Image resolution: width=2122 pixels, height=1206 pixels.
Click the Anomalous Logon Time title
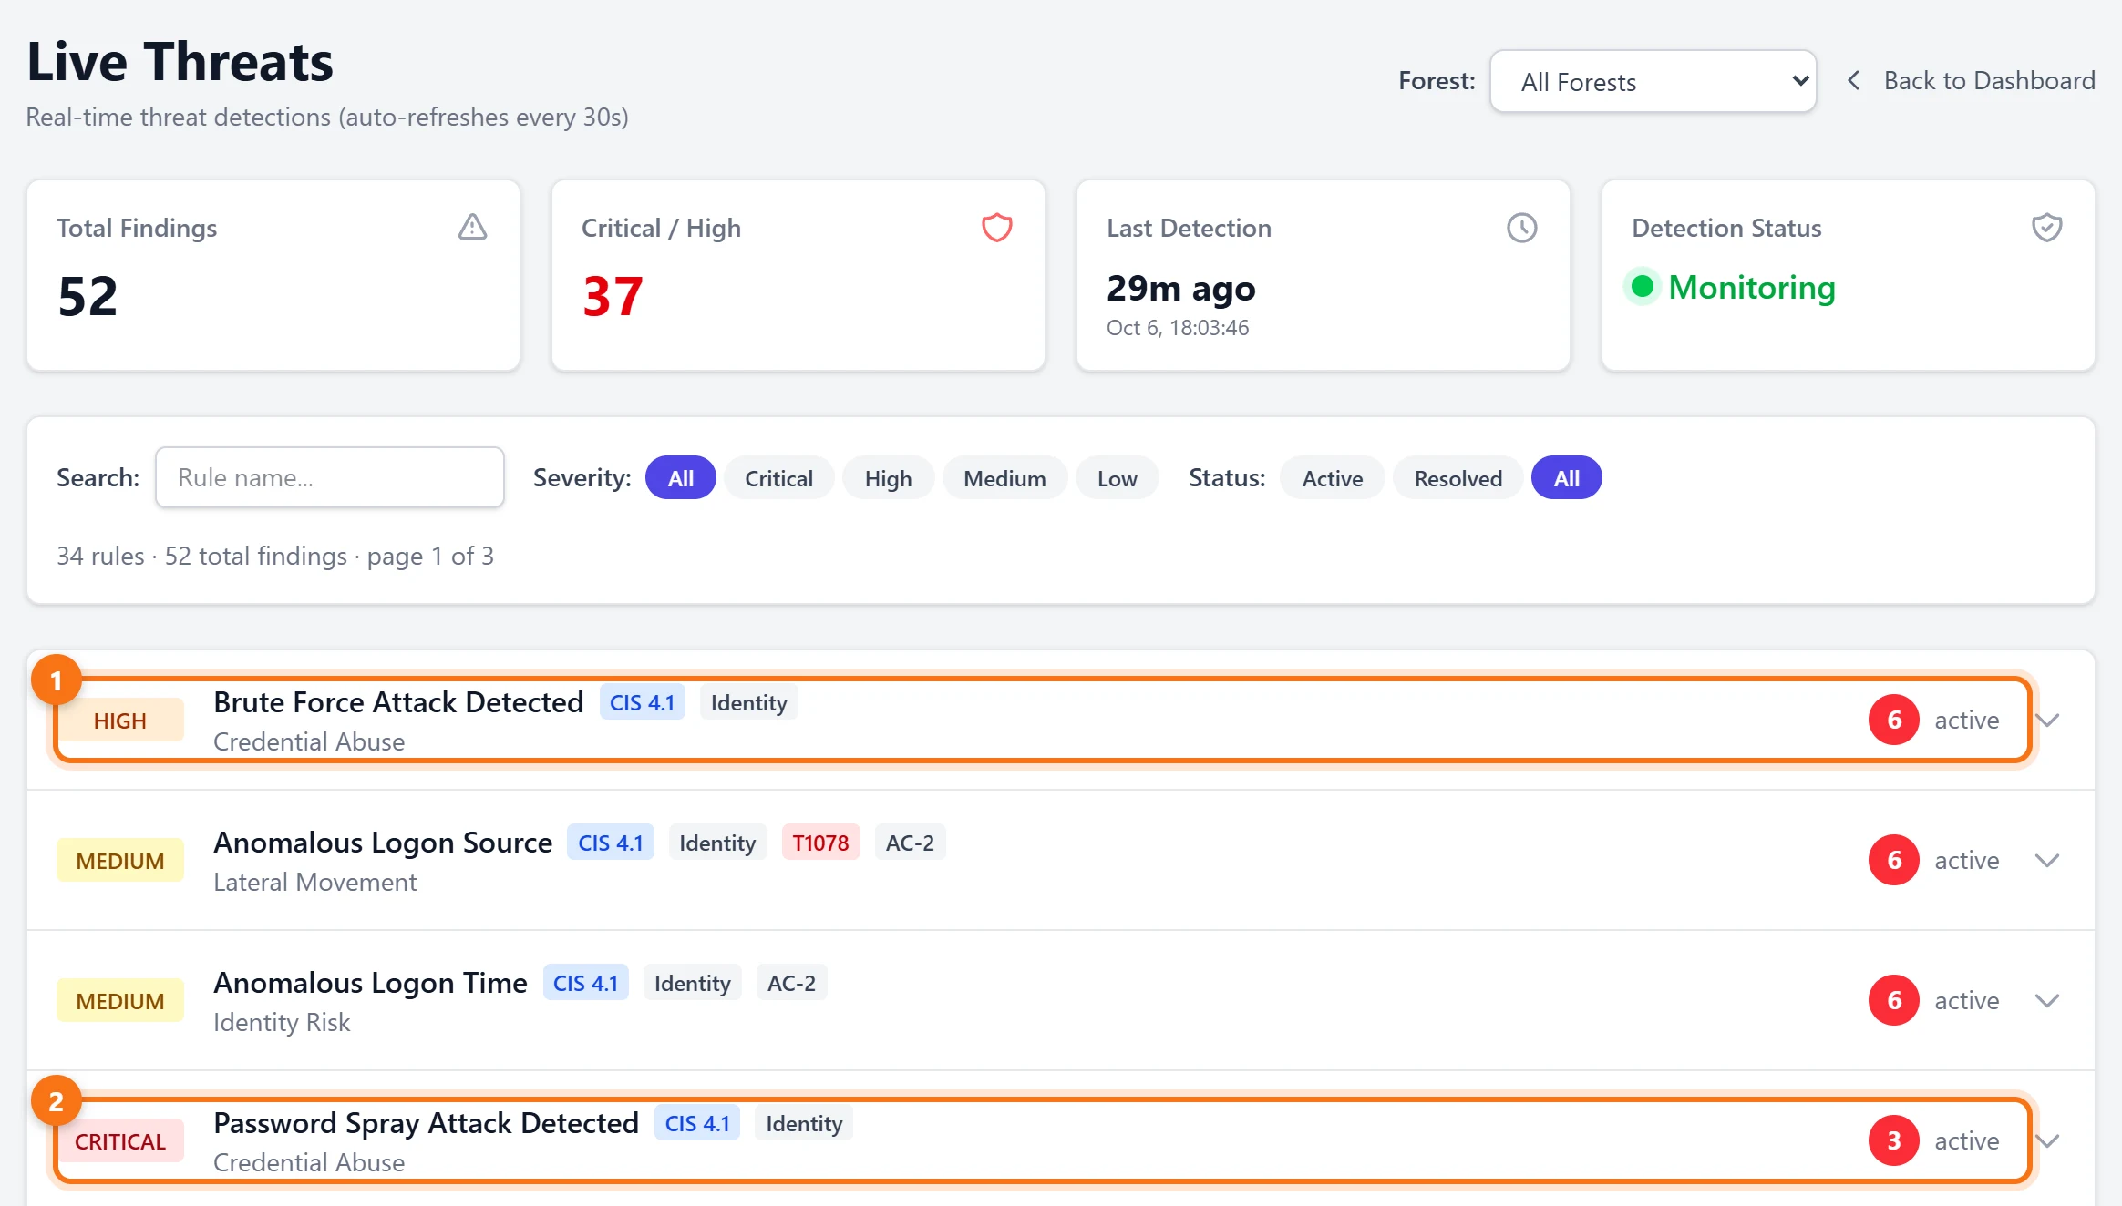(370, 982)
